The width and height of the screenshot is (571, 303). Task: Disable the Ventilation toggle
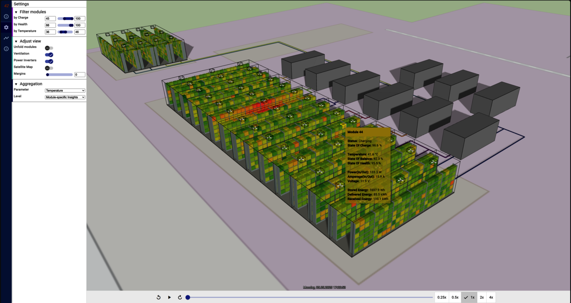point(49,55)
